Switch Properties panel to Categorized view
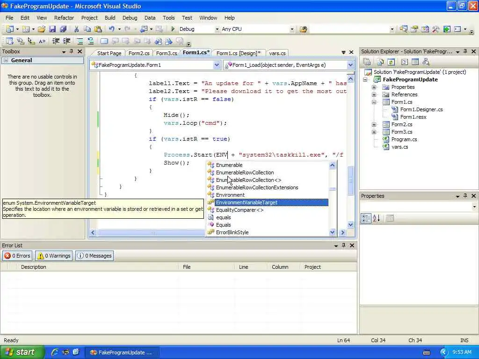479x359 pixels. click(x=366, y=218)
